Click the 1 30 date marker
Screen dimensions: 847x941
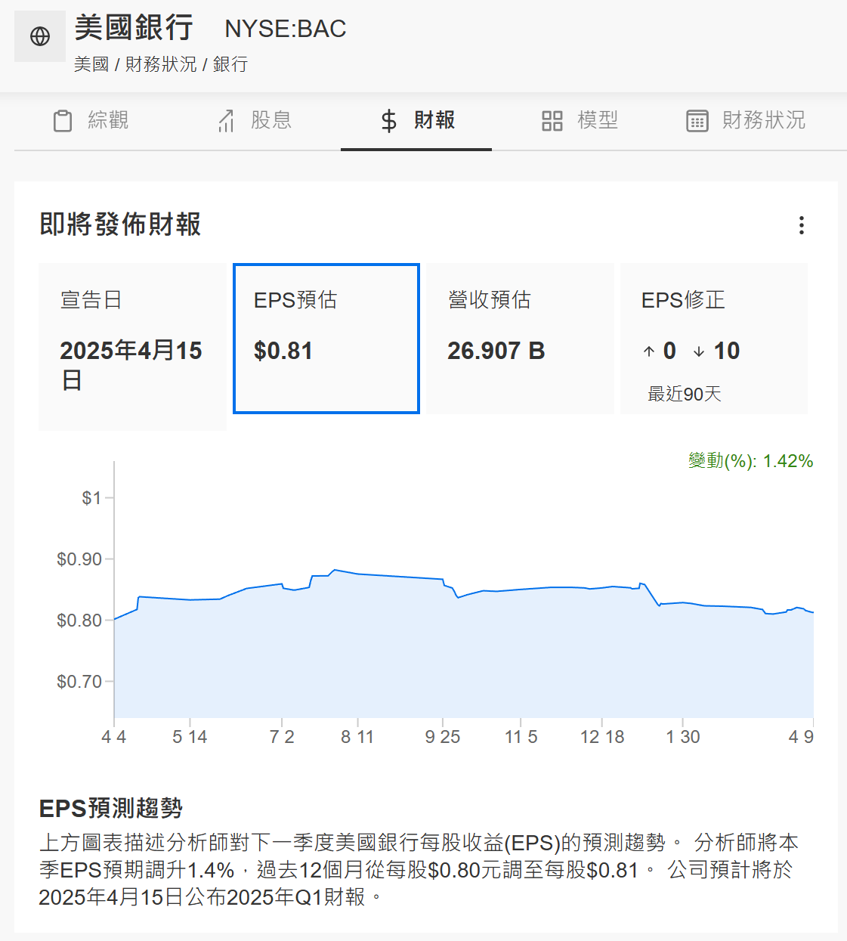point(683,737)
